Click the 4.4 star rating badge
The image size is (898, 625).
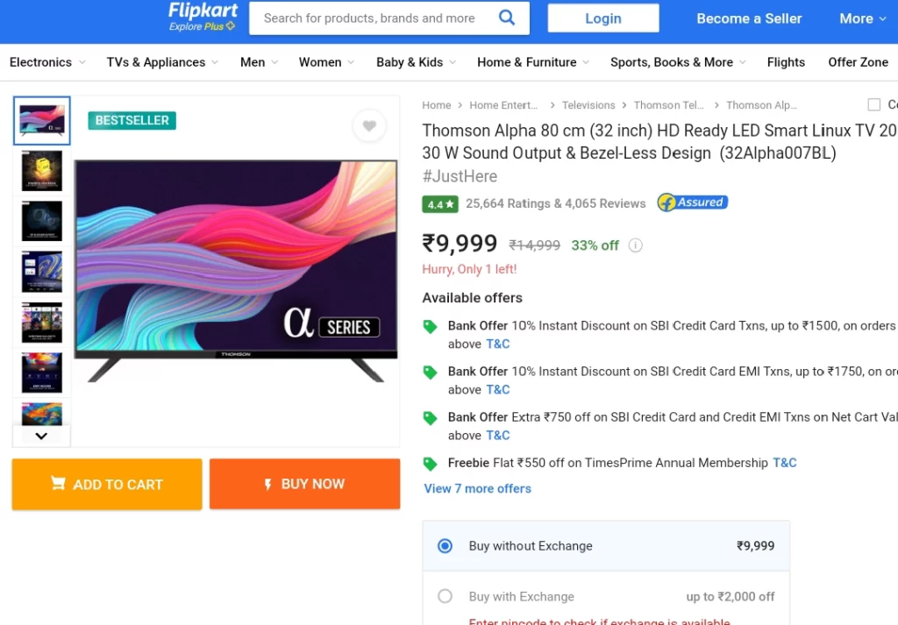coord(439,204)
